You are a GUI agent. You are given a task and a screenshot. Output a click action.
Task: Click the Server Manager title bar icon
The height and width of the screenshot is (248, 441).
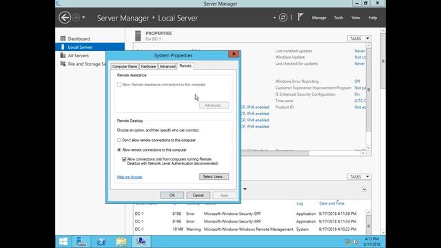59,3
